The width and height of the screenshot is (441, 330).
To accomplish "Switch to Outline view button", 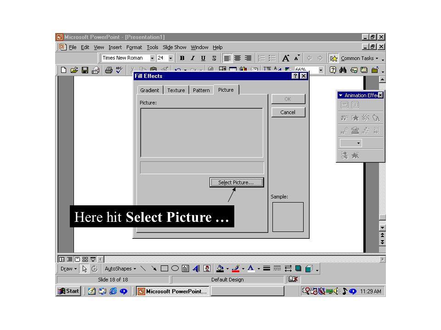I will 69,259.
